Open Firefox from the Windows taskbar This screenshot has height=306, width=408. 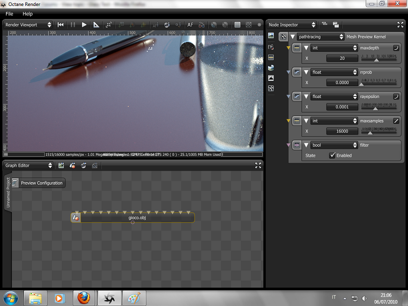coord(84,298)
